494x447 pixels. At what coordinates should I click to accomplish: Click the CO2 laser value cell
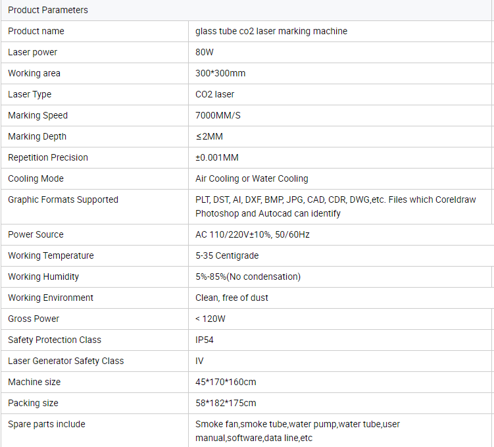(215, 94)
